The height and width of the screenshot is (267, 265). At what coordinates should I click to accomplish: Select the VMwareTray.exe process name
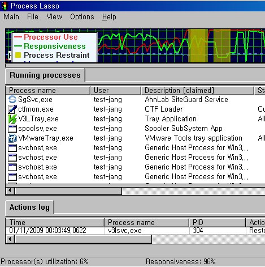click(46, 138)
